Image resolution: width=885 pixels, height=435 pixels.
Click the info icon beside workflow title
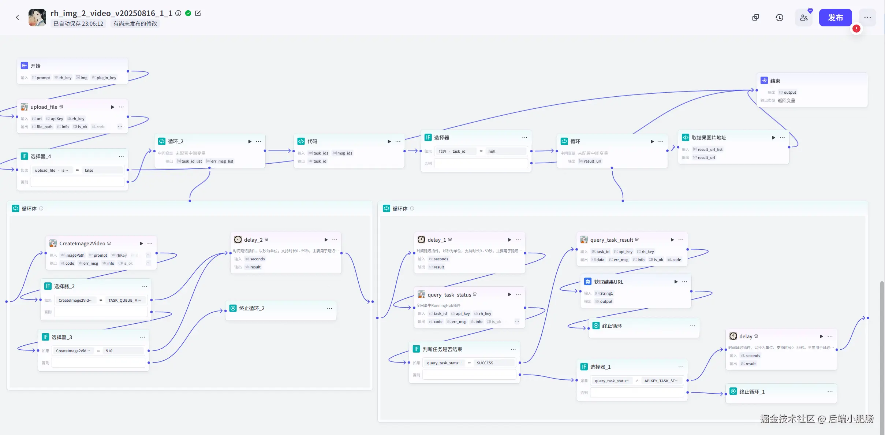[178, 13]
